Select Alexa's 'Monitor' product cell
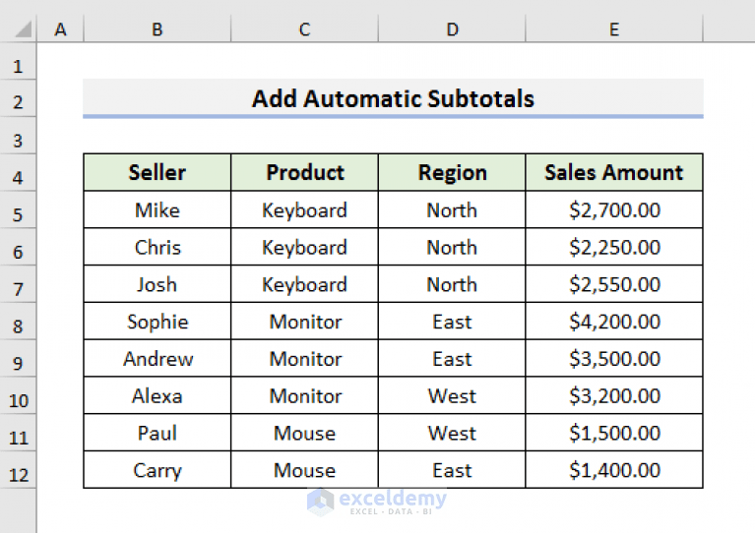The image size is (755, 533). (x=305, y=395)
